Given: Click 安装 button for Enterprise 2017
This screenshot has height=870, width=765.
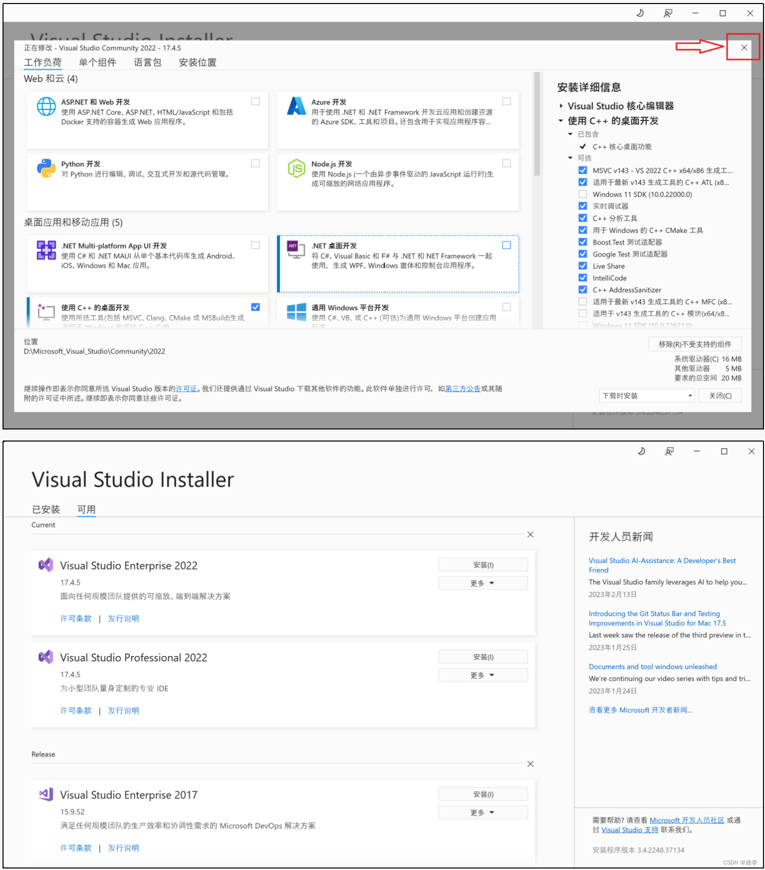Looking at the screenshot, I should click(x=483, y=794).
